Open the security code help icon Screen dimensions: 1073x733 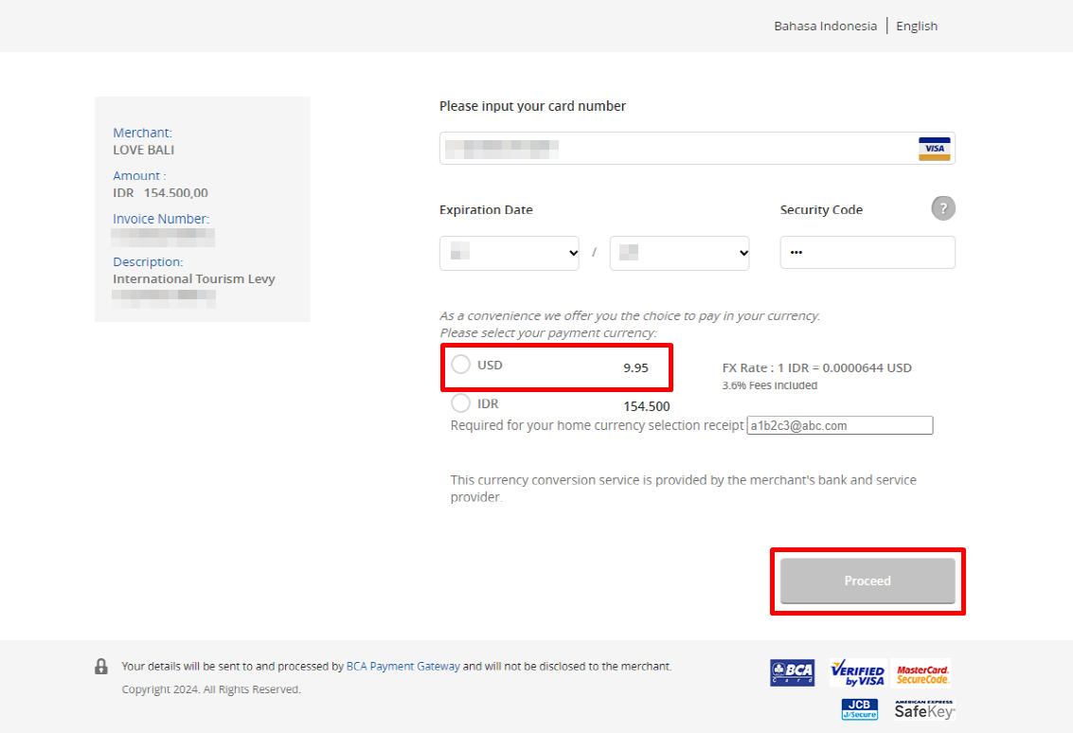(943, 208)
